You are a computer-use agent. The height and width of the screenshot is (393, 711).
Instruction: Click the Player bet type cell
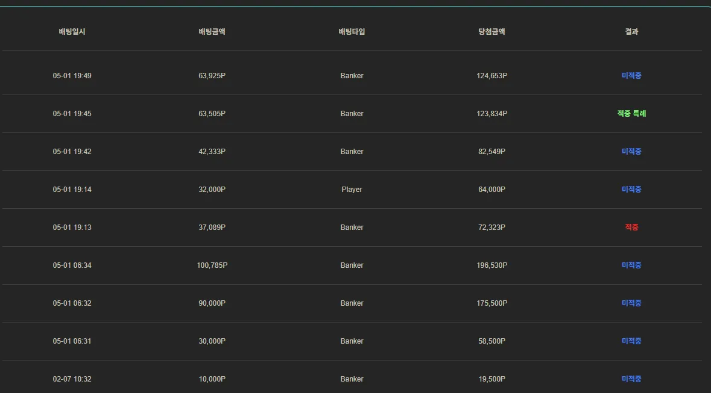[352, 189]
